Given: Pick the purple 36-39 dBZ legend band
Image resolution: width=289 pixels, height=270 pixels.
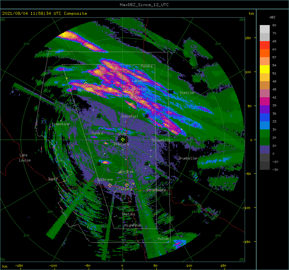Looking at the screenshot, I should click(x=265, y=109).
